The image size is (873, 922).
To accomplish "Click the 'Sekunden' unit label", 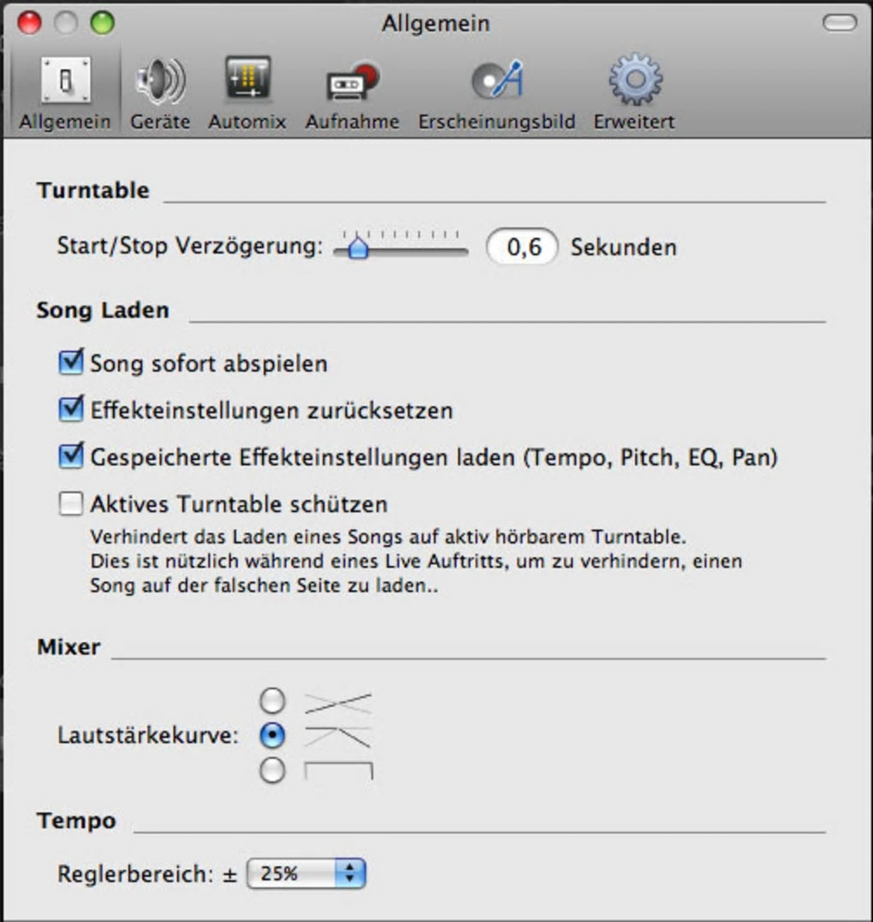I will click(x=624, y=247).
